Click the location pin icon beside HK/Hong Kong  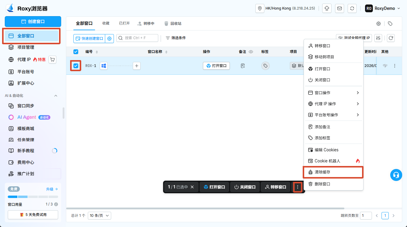[x=260, y=8]
